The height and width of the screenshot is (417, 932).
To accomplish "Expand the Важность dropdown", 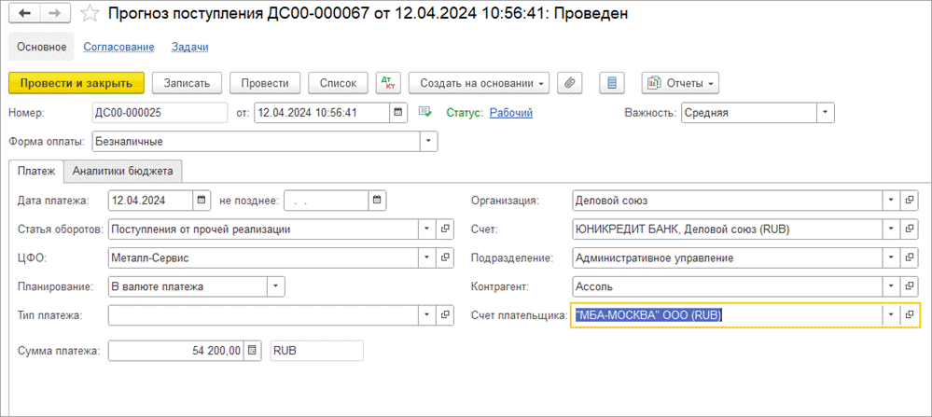I will coord(825,113).
